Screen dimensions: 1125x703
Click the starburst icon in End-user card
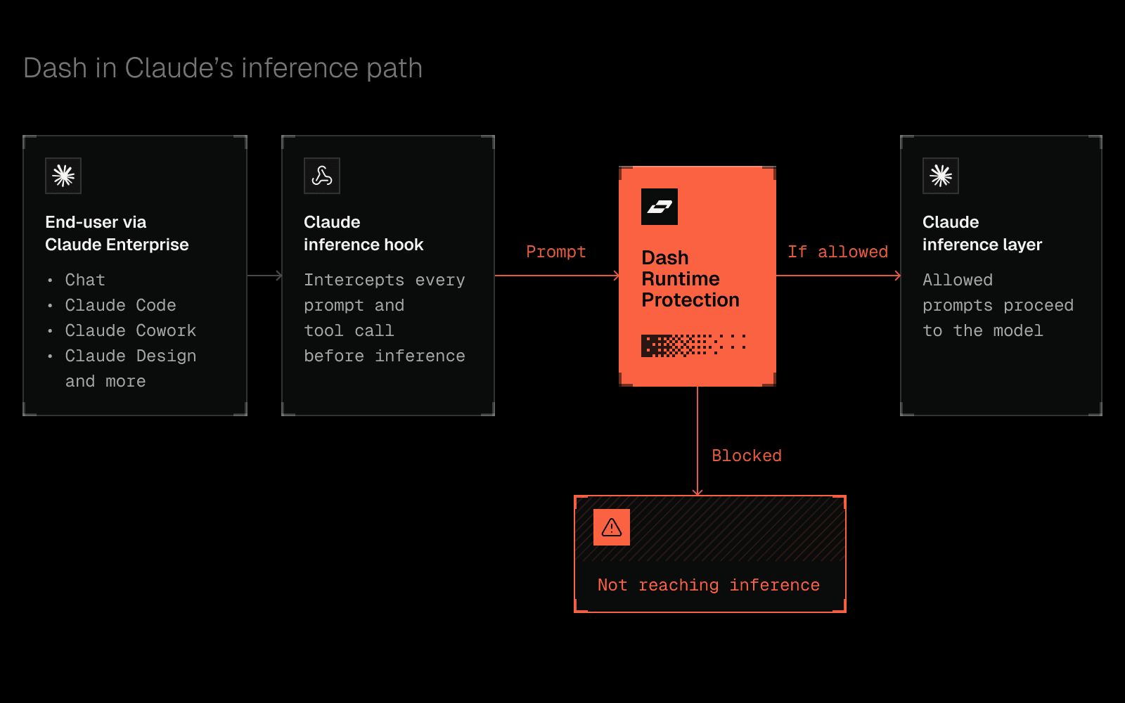click(x=63, y=176)
